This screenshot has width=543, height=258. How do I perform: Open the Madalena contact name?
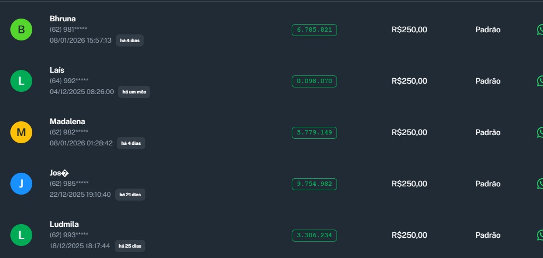[x=67, y=121]
